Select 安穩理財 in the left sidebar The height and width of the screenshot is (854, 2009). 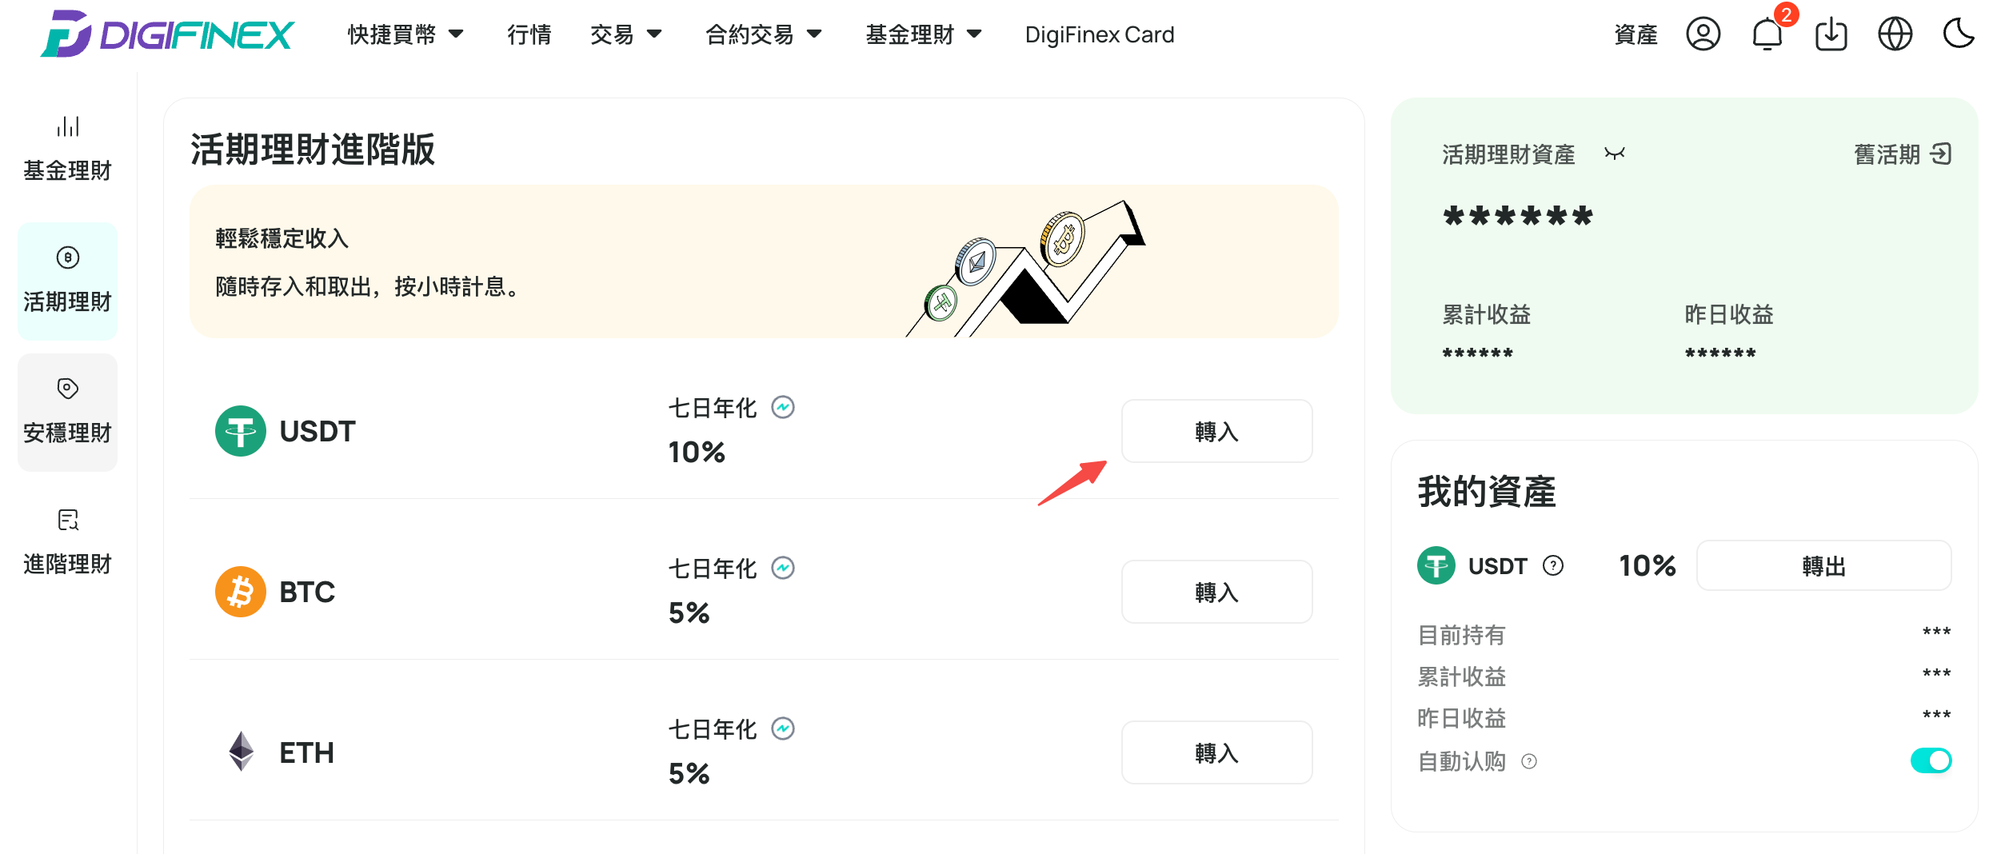point(68,413)
